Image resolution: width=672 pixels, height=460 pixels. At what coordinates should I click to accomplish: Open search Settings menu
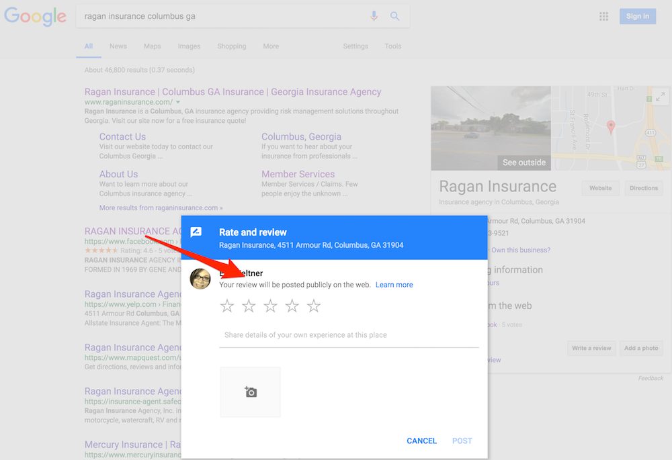(x=355, y=46)
